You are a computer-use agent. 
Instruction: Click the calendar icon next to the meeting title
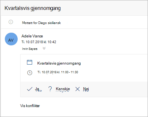pyautogui.click(x=30, y=62)
